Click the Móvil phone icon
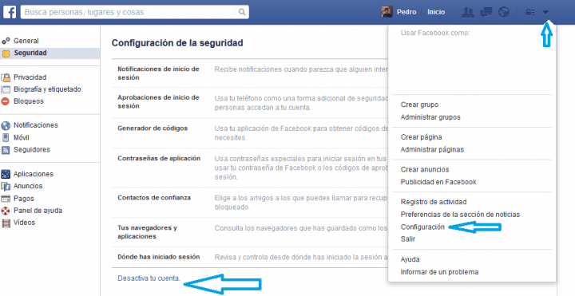 coord(6,138)
